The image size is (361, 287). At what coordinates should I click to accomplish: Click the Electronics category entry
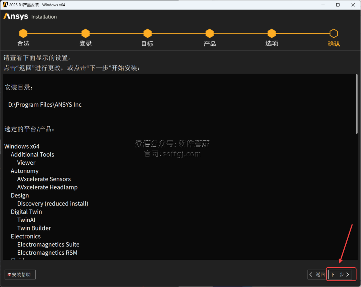[26, 236]
